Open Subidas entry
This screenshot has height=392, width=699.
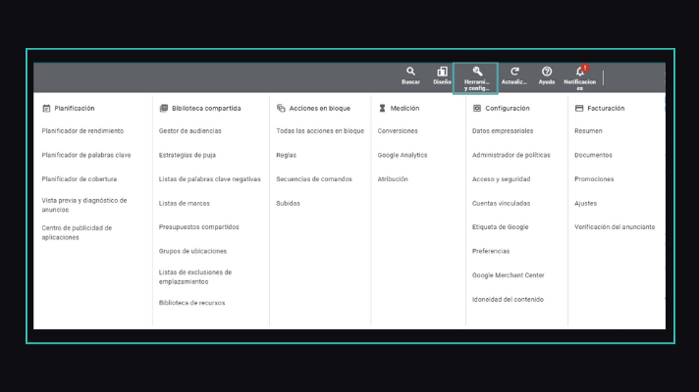[288, 203]
